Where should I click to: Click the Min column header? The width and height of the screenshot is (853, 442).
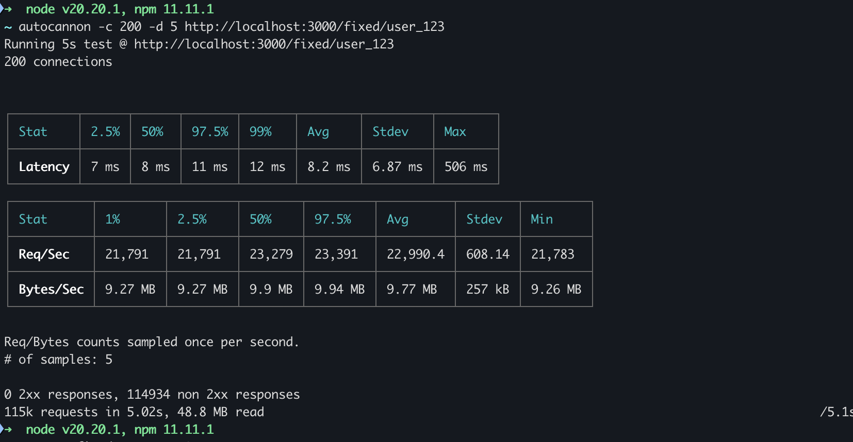pyautogui.click(x=542, y=219)
